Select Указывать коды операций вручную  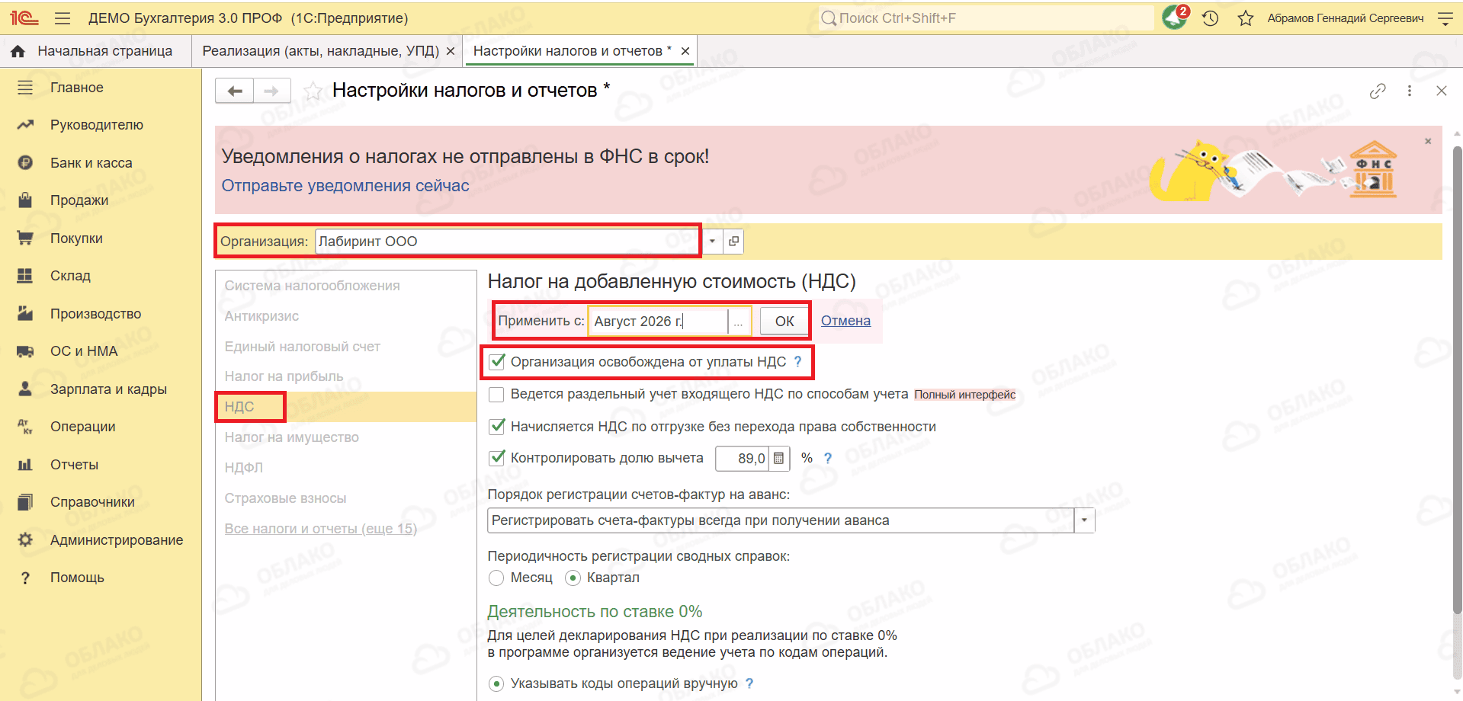tap(496, 683)
